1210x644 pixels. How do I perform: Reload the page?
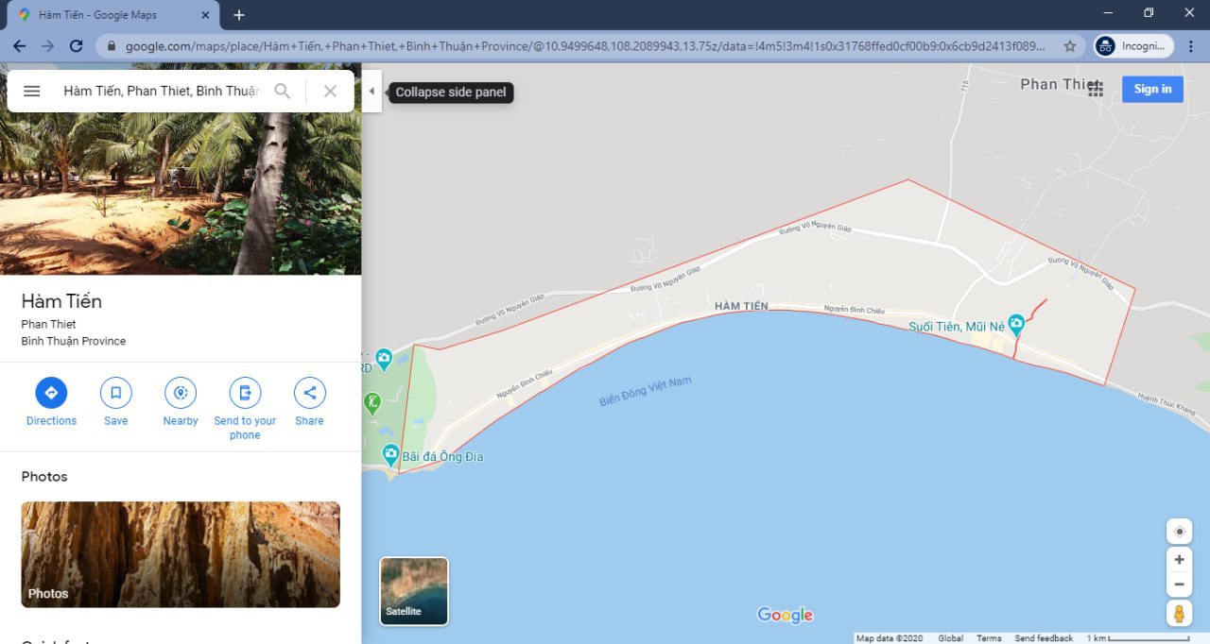click(77, 45)
